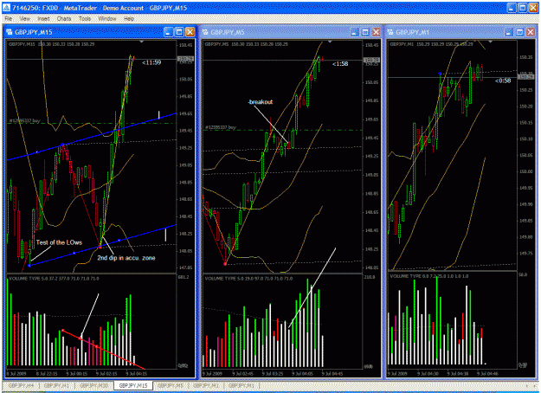Image resolution: width=541 pixels, height=393 pixels.
Task: Open the Window menu
Action: 107,19
